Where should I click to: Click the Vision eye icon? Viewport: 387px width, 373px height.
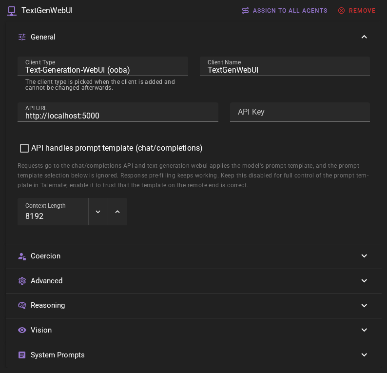click(22, 330)
